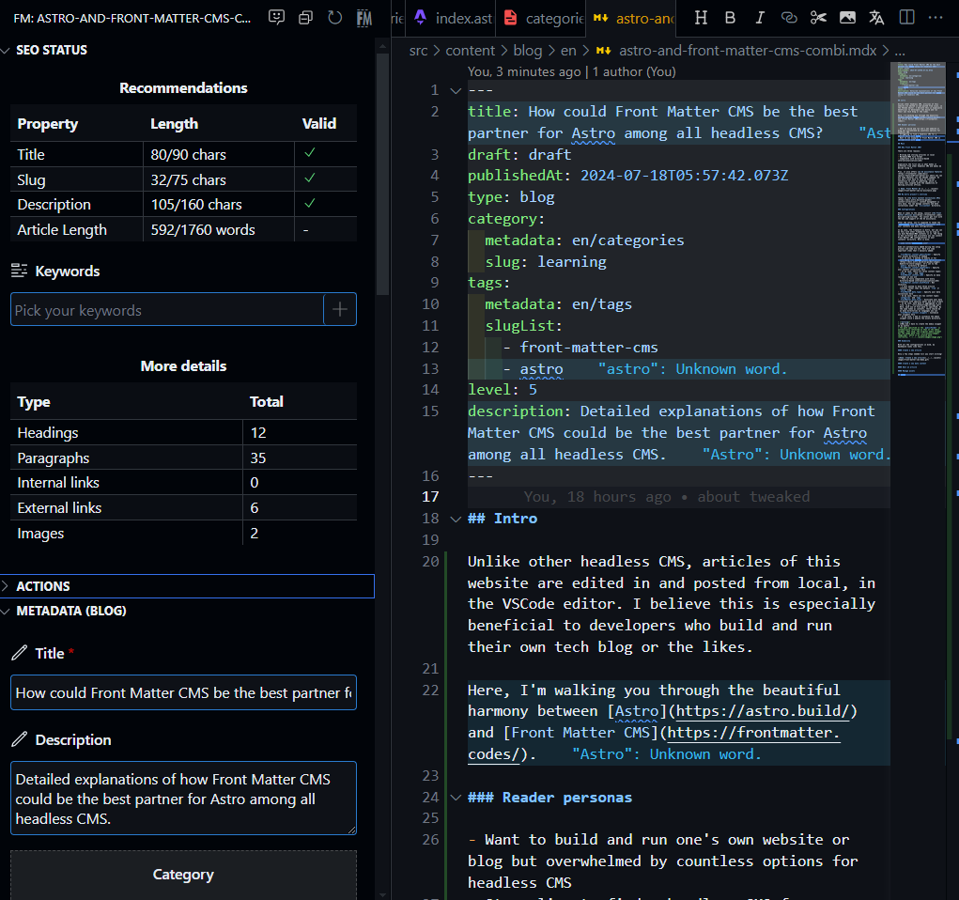Viewport: 959px width, 900px height.
Task: Click into the Pick your keywords field
Action: click(x=166, y=310)
